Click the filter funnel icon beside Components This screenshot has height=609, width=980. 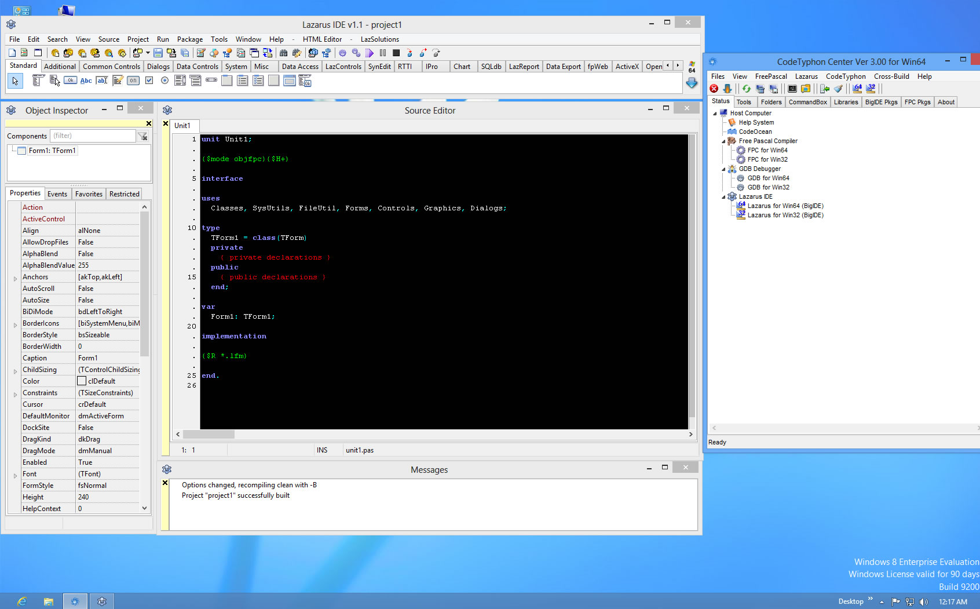coord(142,136)
